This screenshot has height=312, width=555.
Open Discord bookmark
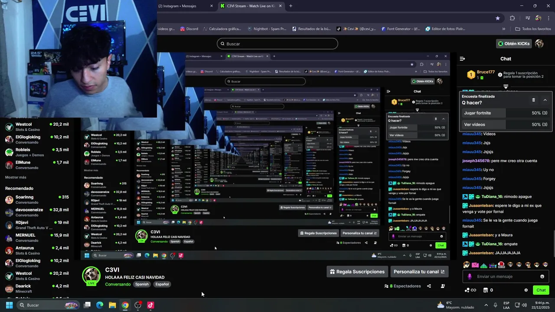[189, 29]
